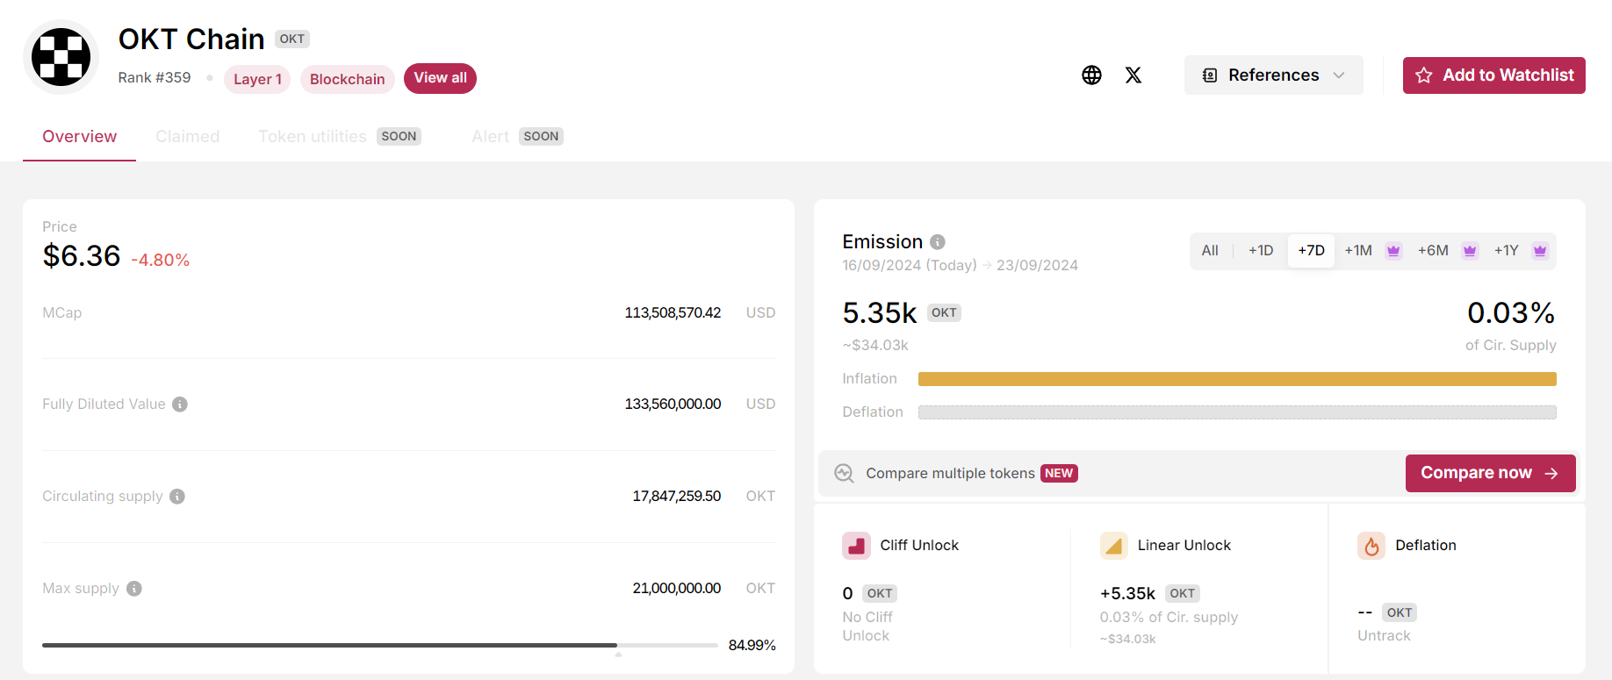
Task: Expand the References dropdown
Action: click(1273, 75)
